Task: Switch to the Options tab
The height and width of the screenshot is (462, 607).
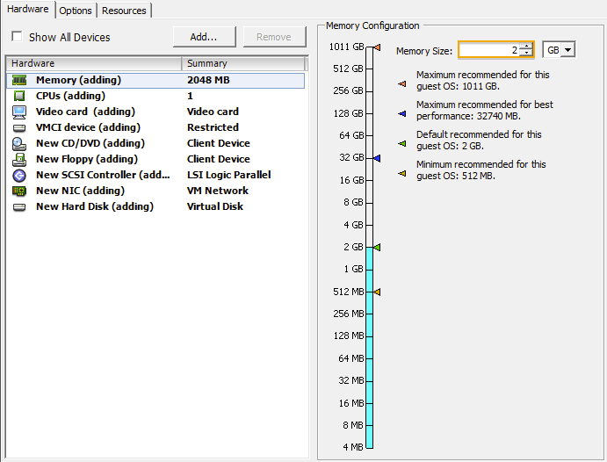Action: (76, 11)
